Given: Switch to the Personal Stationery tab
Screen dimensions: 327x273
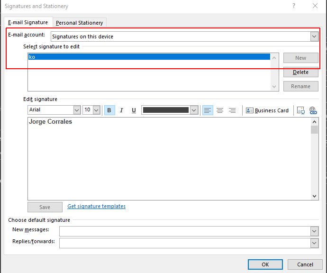Looking at the screenshot, I should pos(79,23).
